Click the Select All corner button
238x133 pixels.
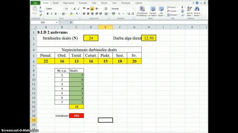pyautogui.click(x=34, y=27)
